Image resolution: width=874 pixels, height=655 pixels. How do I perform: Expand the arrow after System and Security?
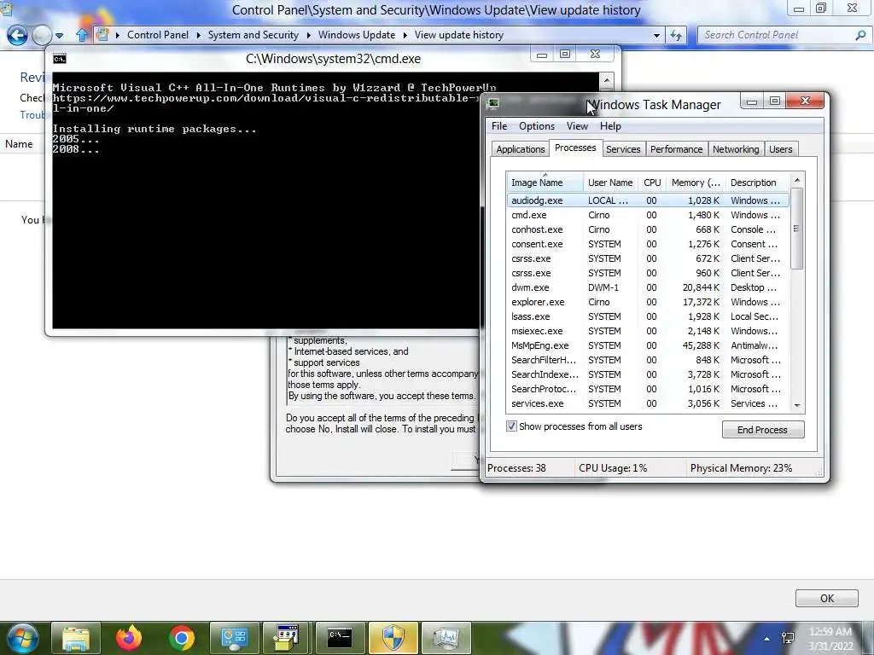(308, 35)
